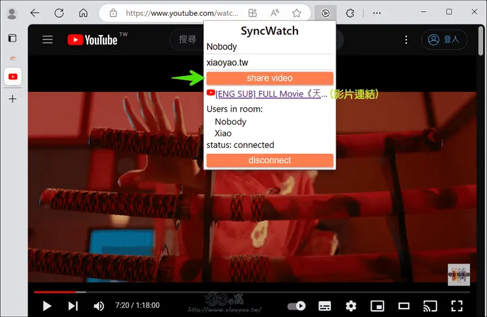Mute the video volume speaker icon
Image resolution: width=487 pixels, height=317 pixels.
(x=99, y=306)
